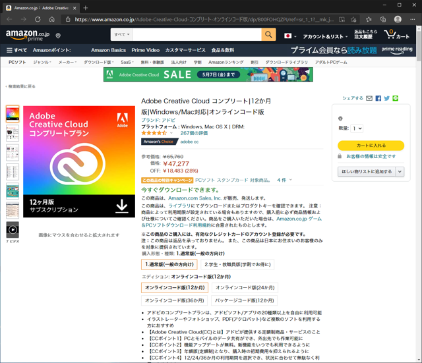Click the orange search magnifier button
The height and width of the screenshot is (363, 422).
[268, 34]
